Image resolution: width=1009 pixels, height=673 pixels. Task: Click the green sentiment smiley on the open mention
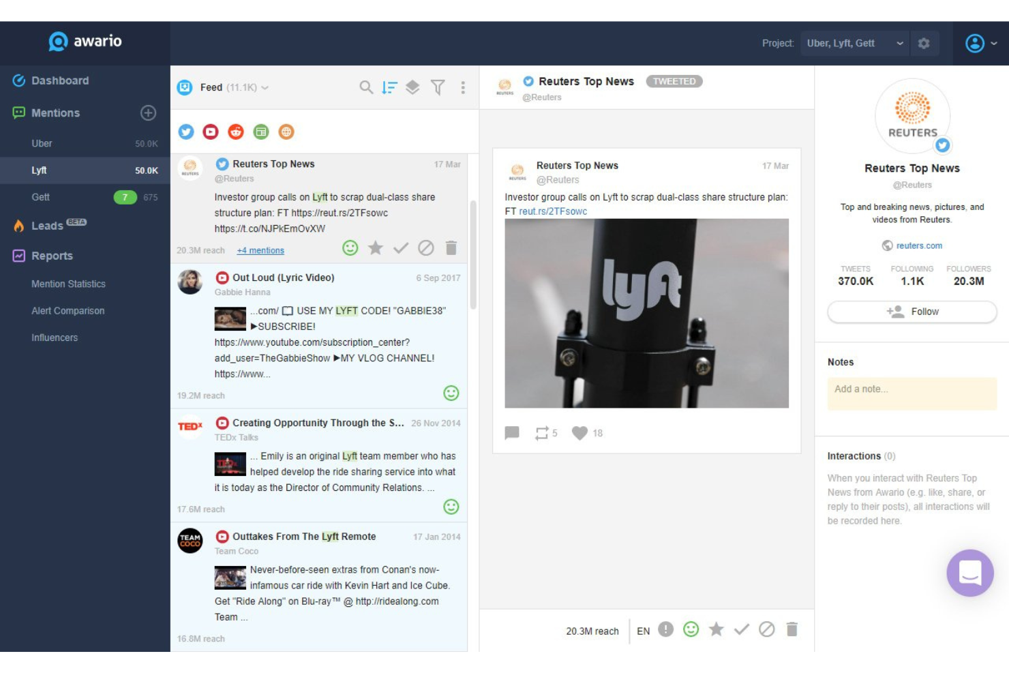tap(691, 629)
